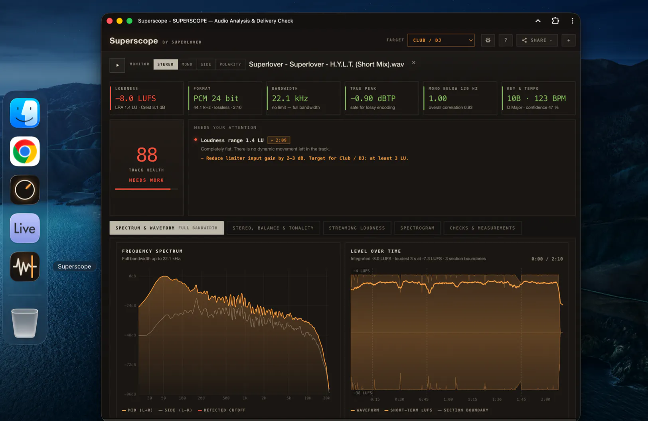Open Ableton Live from the dock
This screenshot has height=421, width=648.
pos(25,228)
